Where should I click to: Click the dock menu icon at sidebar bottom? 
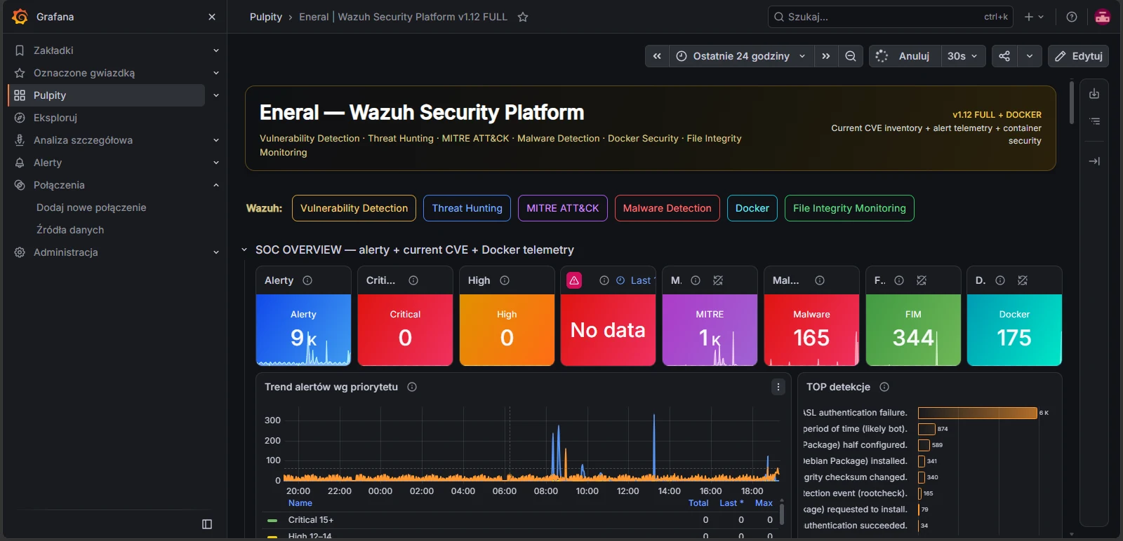click(x=207, y=524)
